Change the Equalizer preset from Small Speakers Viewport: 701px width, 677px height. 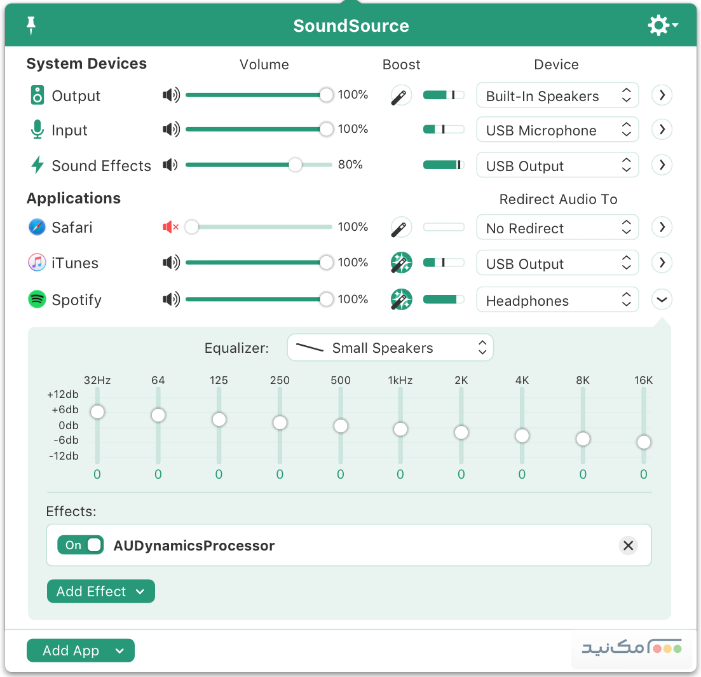coord(390,348)
